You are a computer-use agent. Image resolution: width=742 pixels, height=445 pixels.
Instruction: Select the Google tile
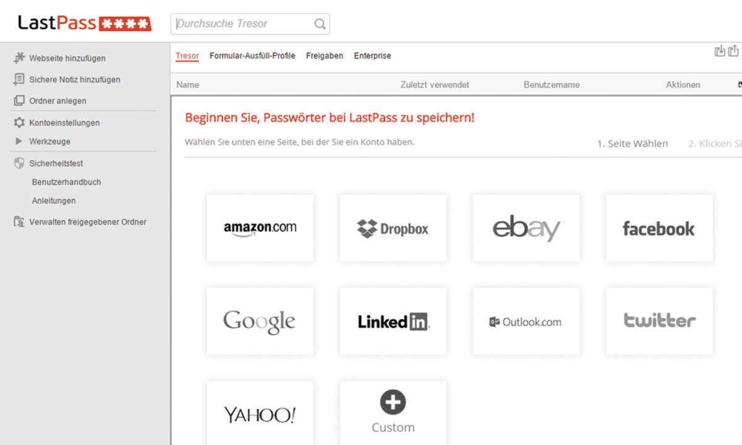[260, 321]
